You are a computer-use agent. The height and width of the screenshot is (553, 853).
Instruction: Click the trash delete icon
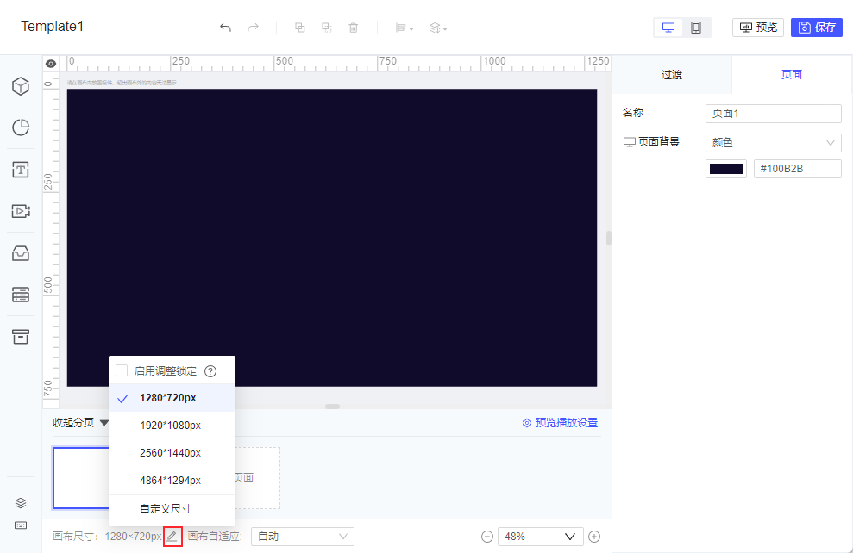point(354,28)
